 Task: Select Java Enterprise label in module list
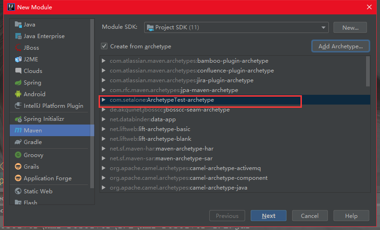(44, 36)
